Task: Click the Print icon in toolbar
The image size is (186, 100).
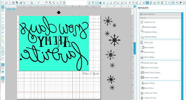Action: pyautogui.click(x=21, y=2)
